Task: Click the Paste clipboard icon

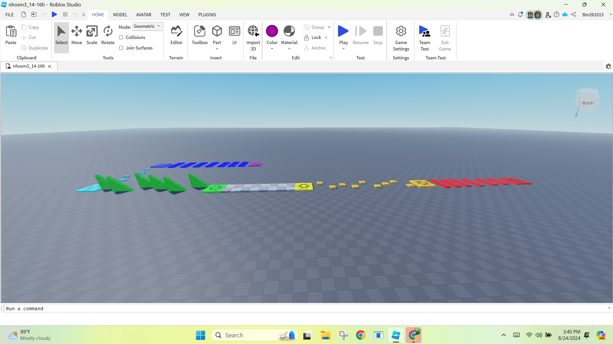Action: tap(11, 31)
